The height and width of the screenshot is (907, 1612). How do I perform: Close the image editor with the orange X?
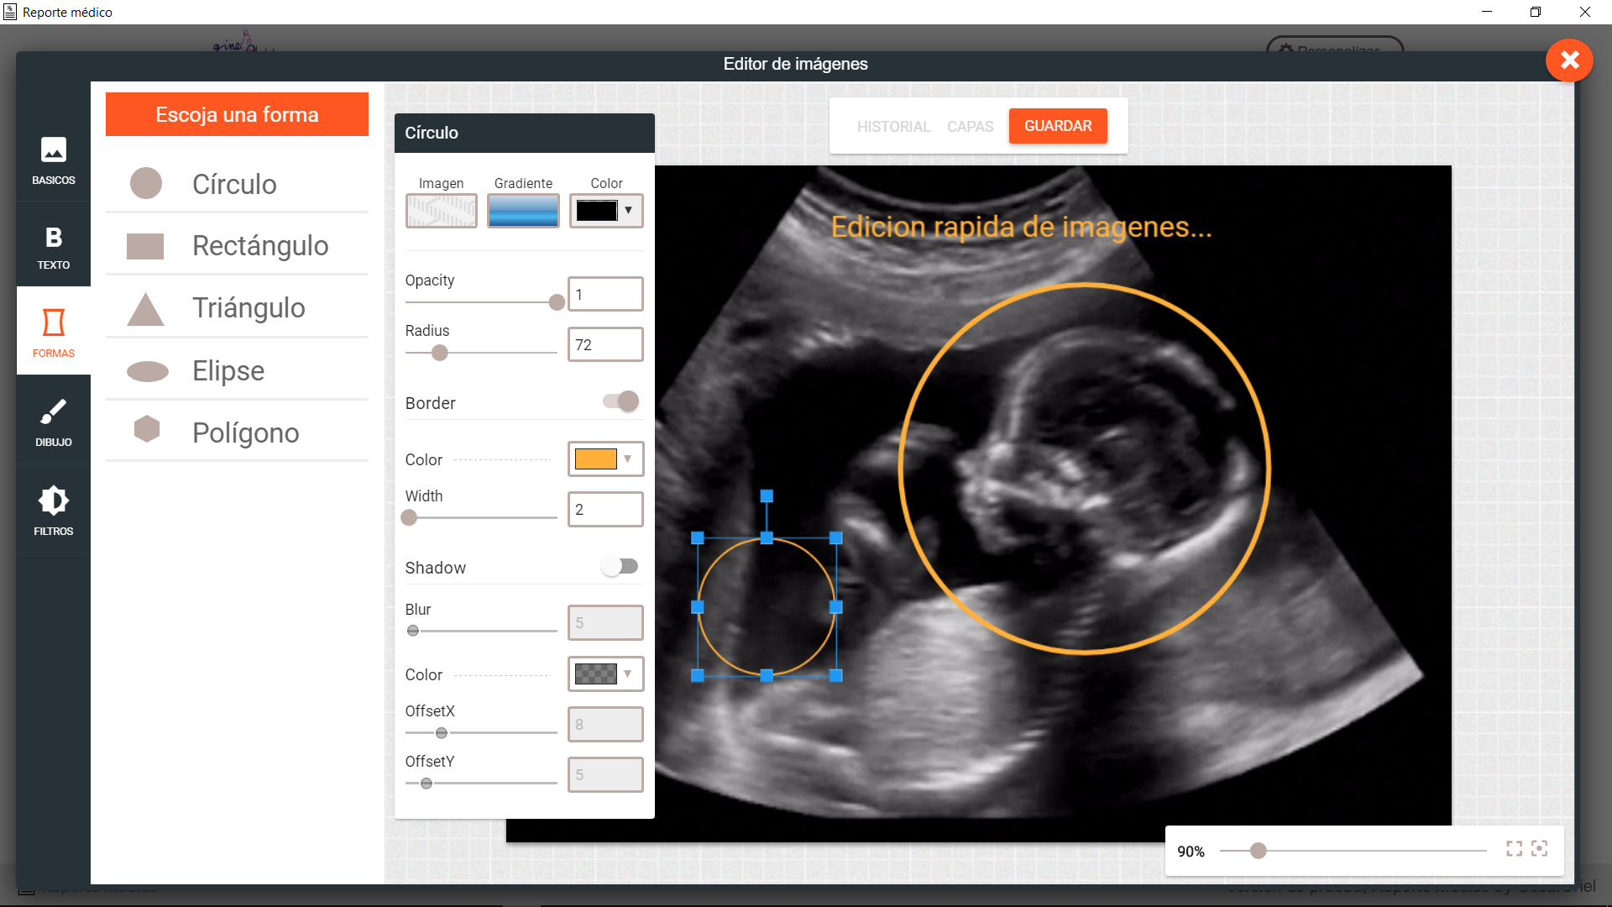click(1568, 60)
